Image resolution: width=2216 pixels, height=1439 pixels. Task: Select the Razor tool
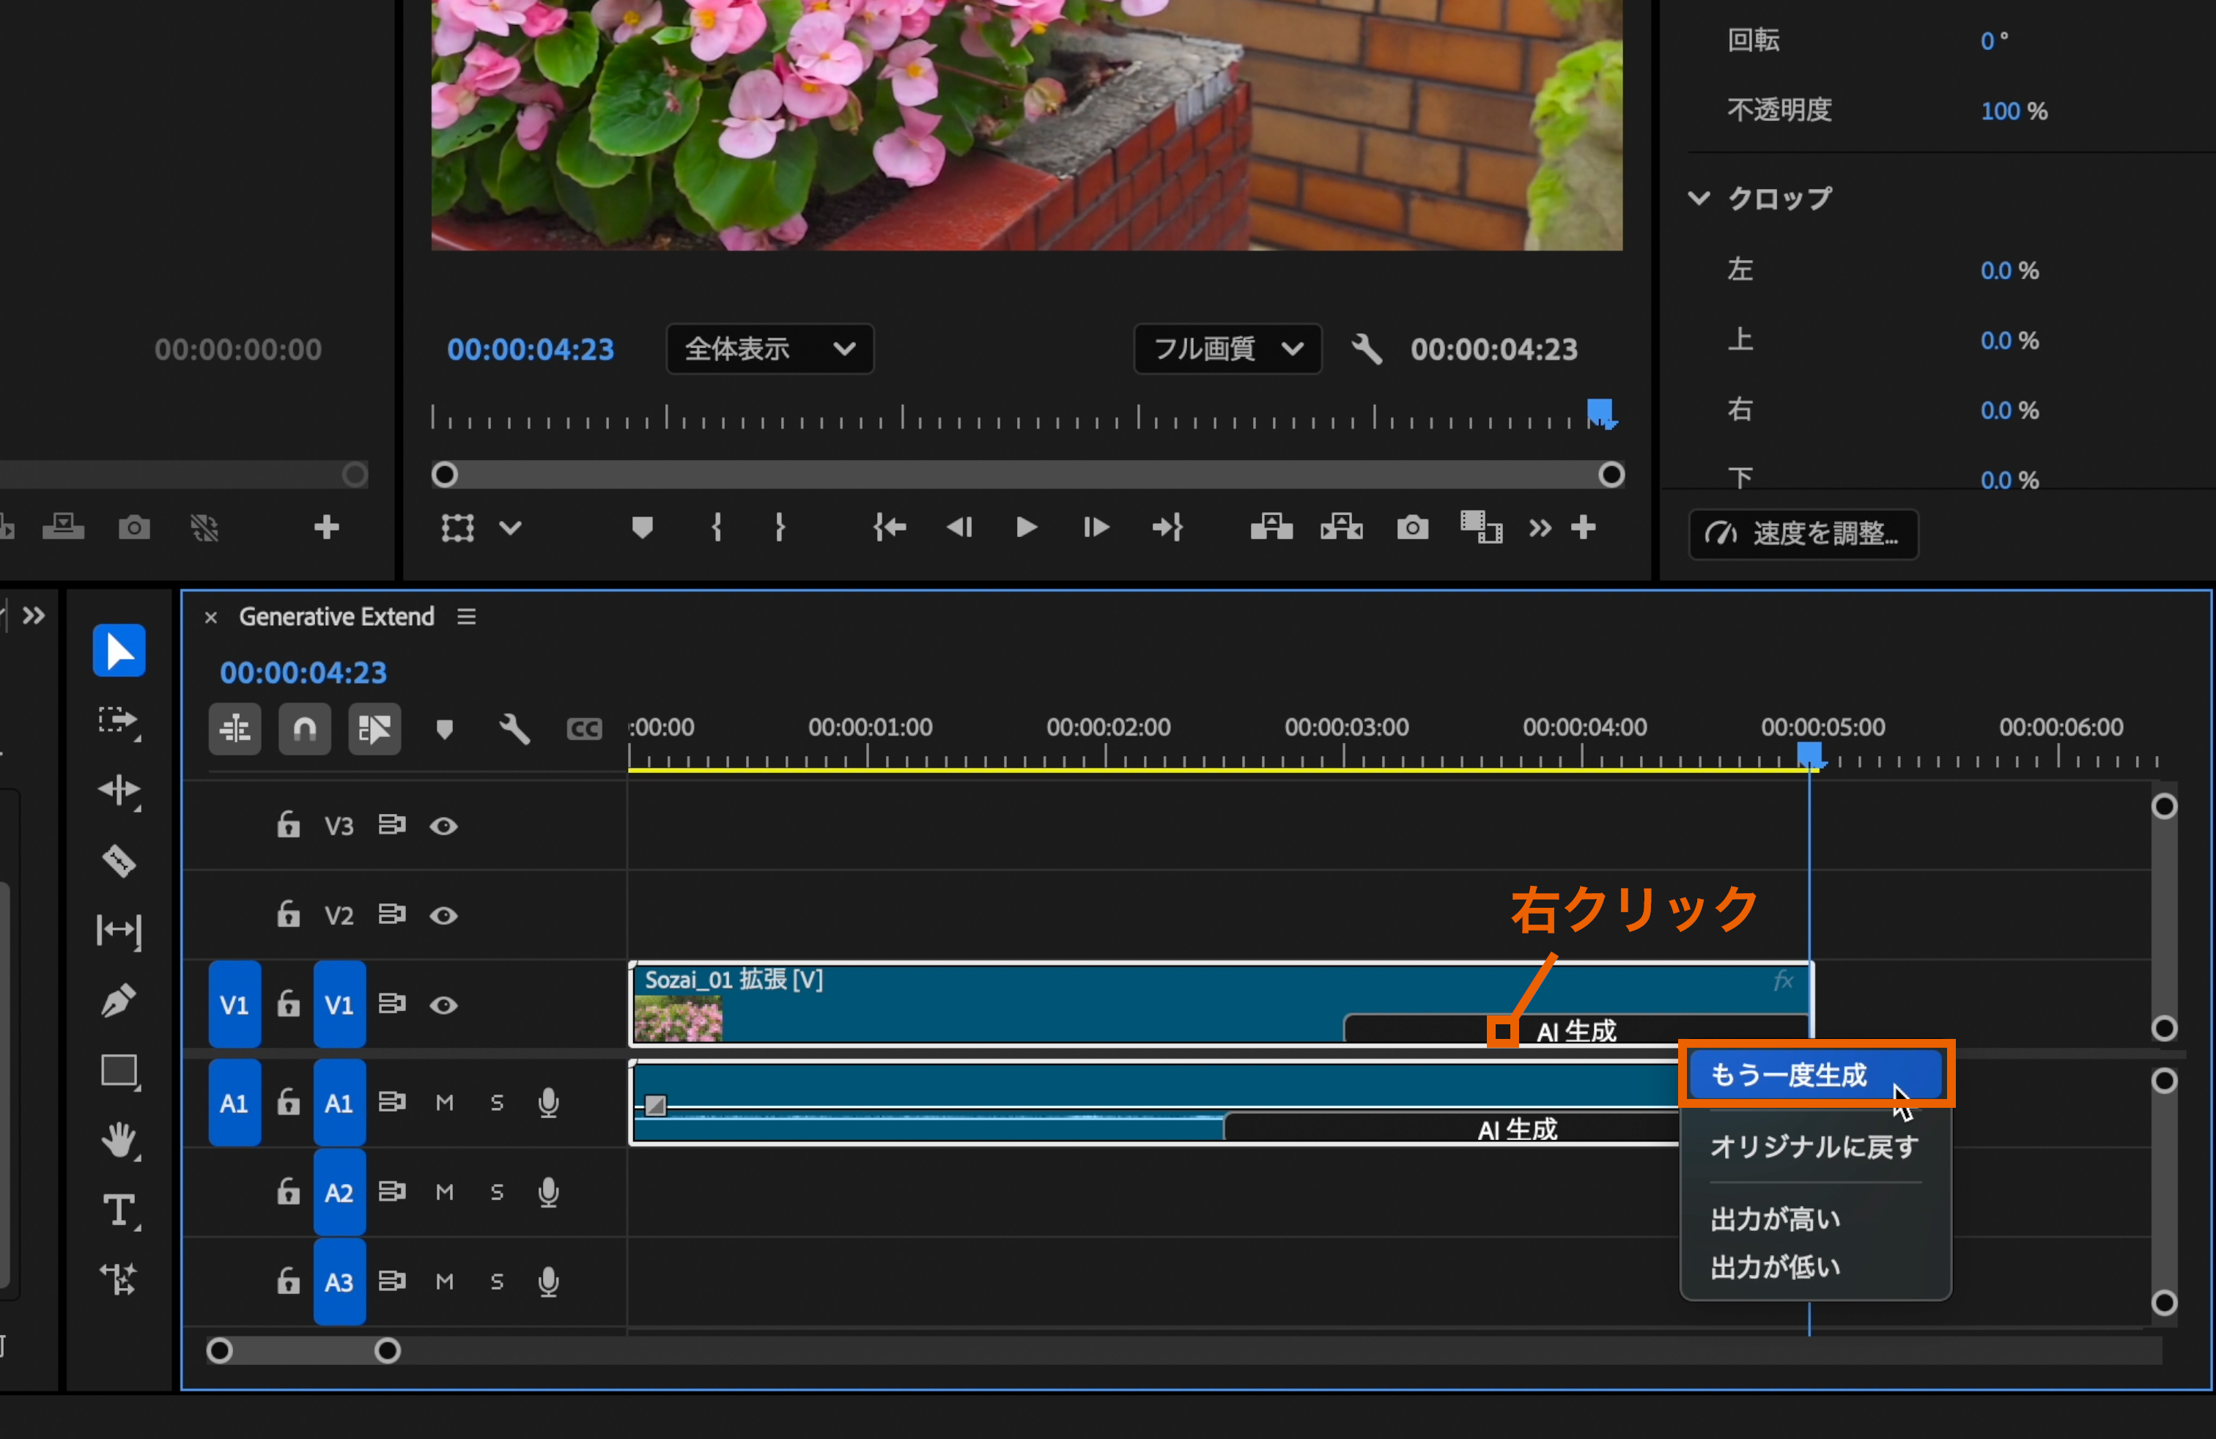pos(119,860)
